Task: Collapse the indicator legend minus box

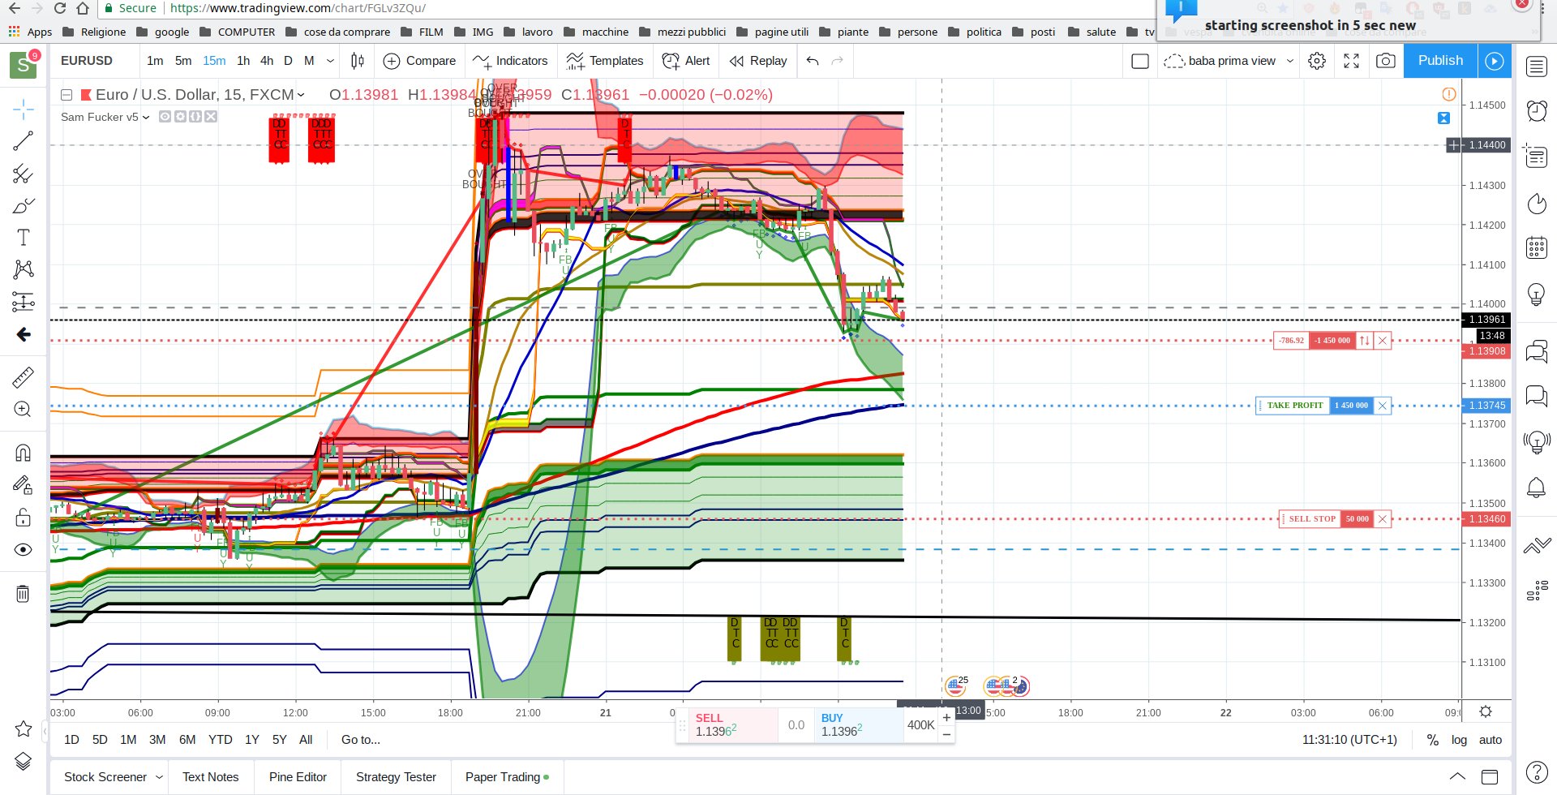Action: [x=66, y=95]
